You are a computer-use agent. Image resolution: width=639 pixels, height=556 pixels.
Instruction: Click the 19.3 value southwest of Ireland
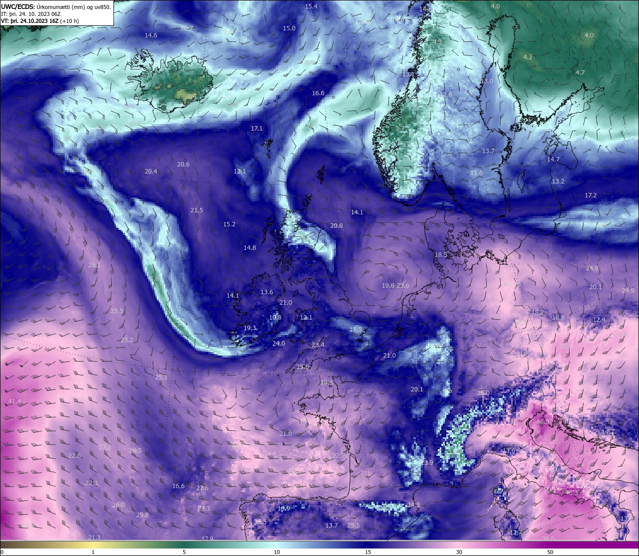pyautogui.click(x=250, y=328)
